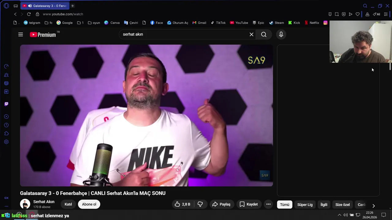Open the GX Corner gamepad icon
Image resolution: width=392 pixels, height=220 pixels.
coord(16,6)
